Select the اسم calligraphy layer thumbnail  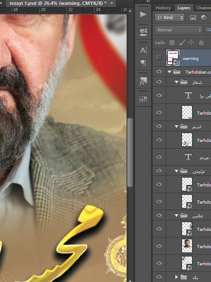click(187, 140)
